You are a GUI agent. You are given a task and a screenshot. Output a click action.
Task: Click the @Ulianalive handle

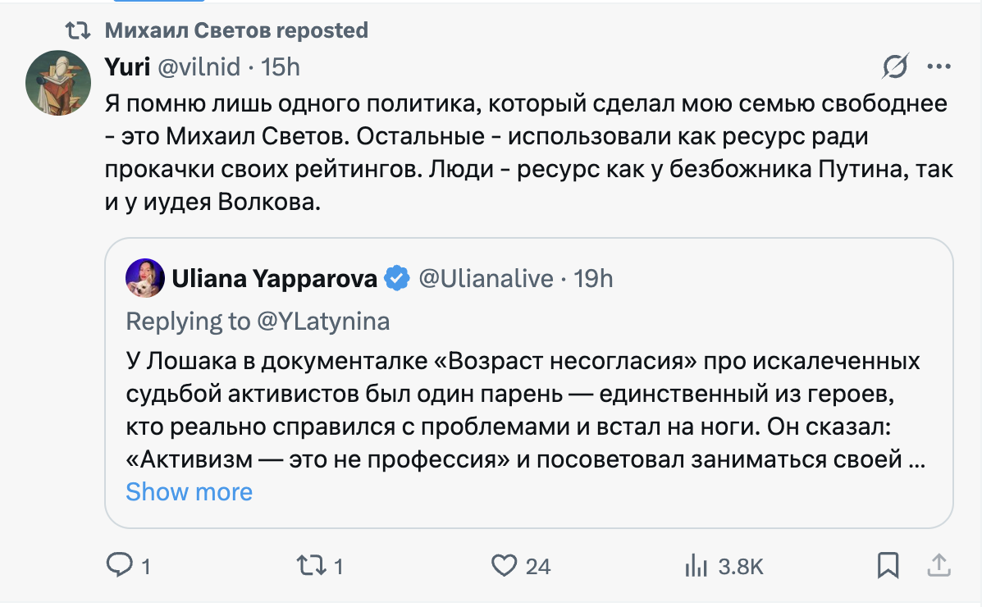[486, 279]
